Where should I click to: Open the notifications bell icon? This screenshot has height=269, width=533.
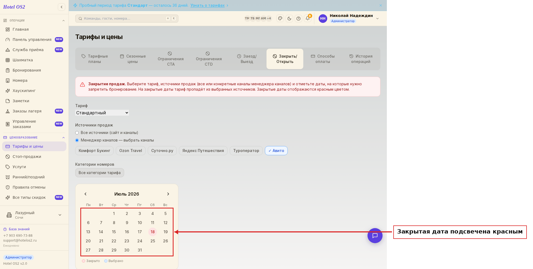(x=308, y=19)
